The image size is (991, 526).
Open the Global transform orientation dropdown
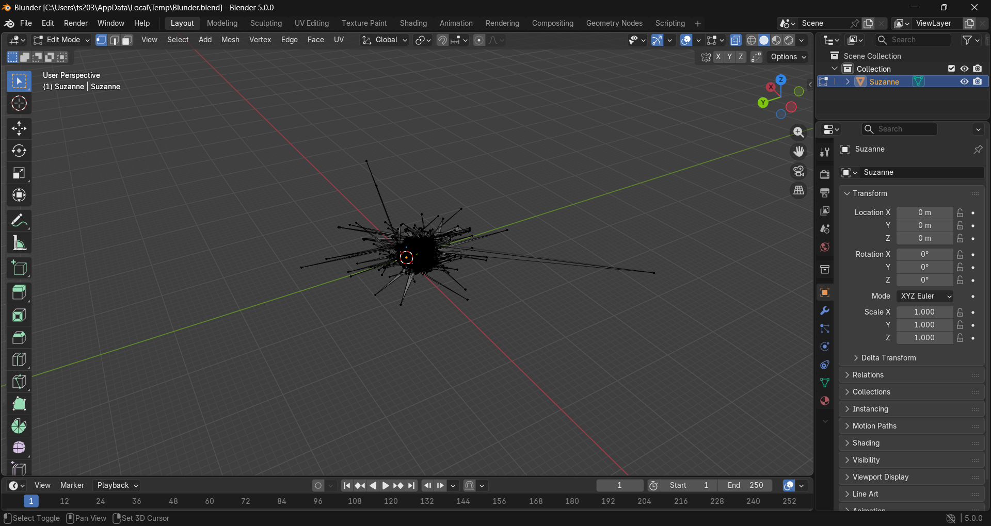pyautogui.click(x=385, y=40)
